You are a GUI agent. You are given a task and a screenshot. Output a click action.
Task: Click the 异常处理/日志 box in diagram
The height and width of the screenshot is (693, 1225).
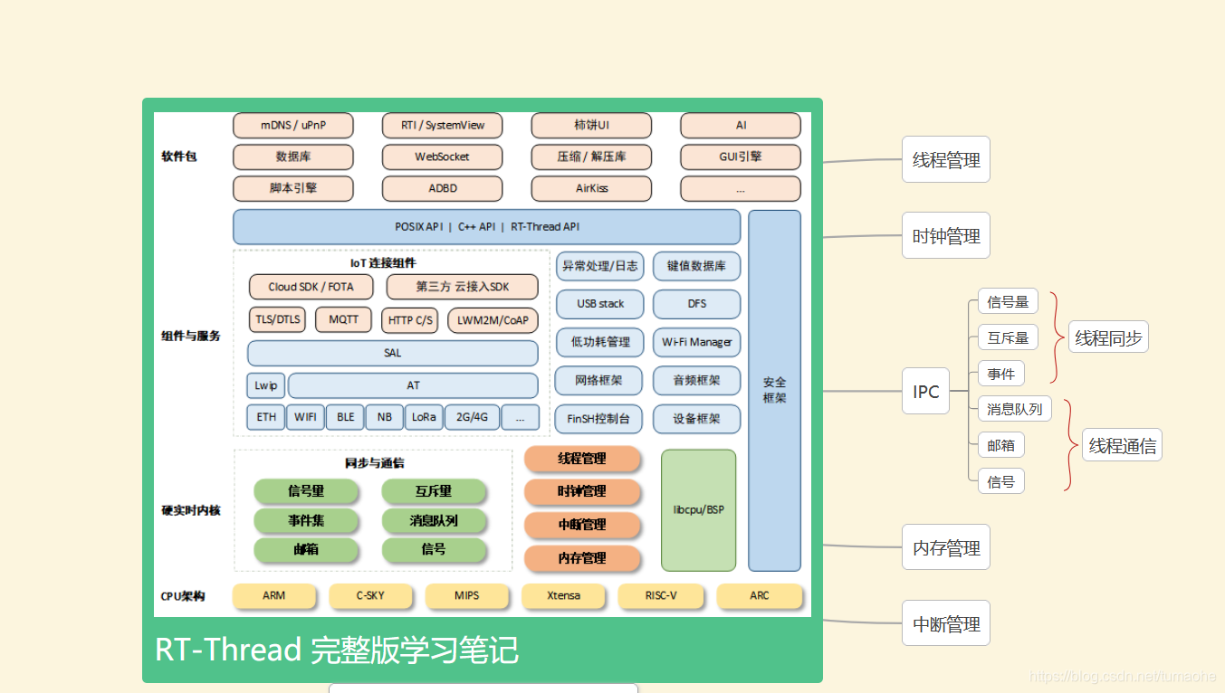coord(599,266)
